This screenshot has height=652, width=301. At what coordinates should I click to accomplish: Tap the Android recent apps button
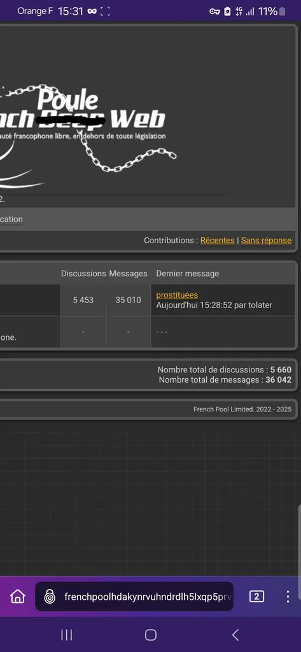(x=67, y=635)
